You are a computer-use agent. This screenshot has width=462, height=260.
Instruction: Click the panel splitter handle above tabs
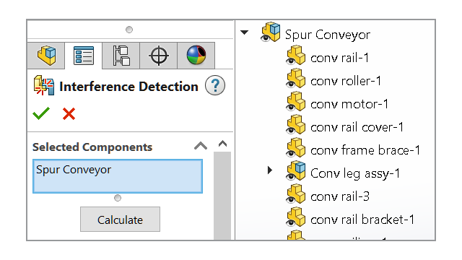point(129,30)
